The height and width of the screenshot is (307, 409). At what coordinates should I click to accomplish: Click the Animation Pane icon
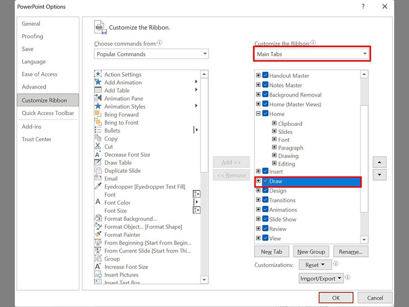[x=98, y=98]
